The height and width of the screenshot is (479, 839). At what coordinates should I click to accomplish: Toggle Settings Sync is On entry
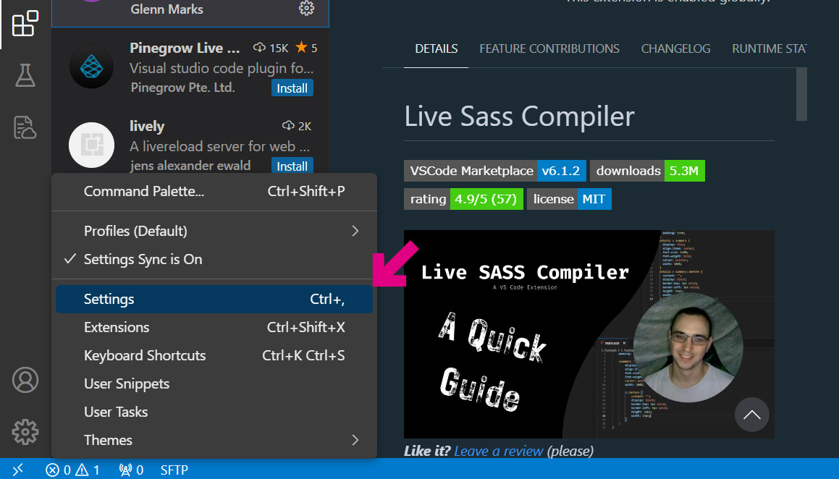pyautogui.click(x=214, y=259)
